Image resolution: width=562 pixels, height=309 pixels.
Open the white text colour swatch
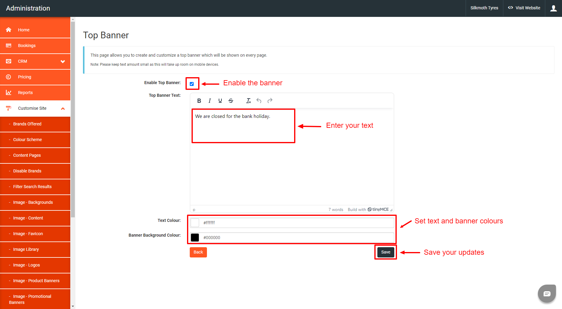pyautogui.click(x=195, y=223)
